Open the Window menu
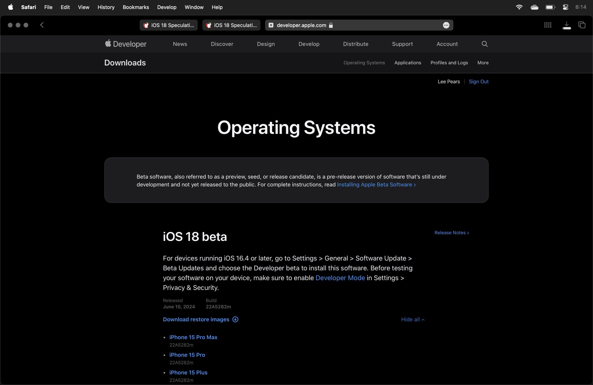Screen dimensions: 593x385 (x=194, y=7)
